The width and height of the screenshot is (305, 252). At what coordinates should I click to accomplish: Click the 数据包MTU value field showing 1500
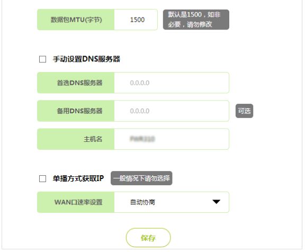tap(136, 20)
